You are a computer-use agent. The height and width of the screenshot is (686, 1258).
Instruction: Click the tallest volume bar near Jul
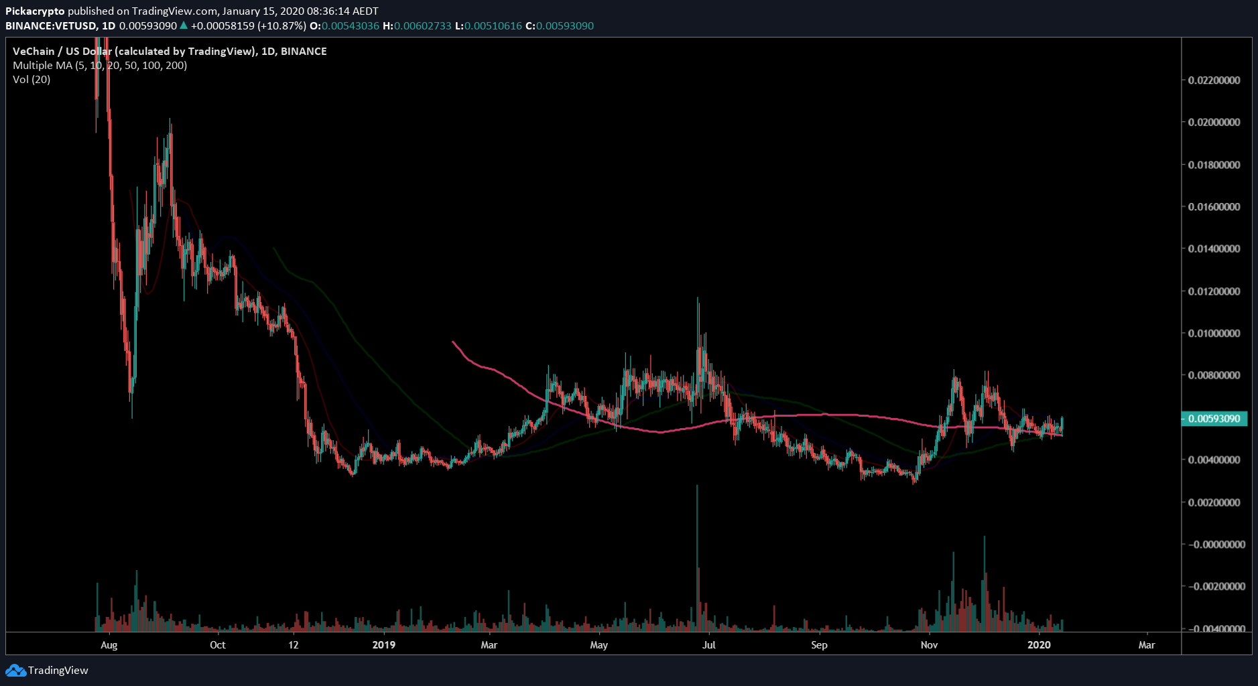pos(697,558)
